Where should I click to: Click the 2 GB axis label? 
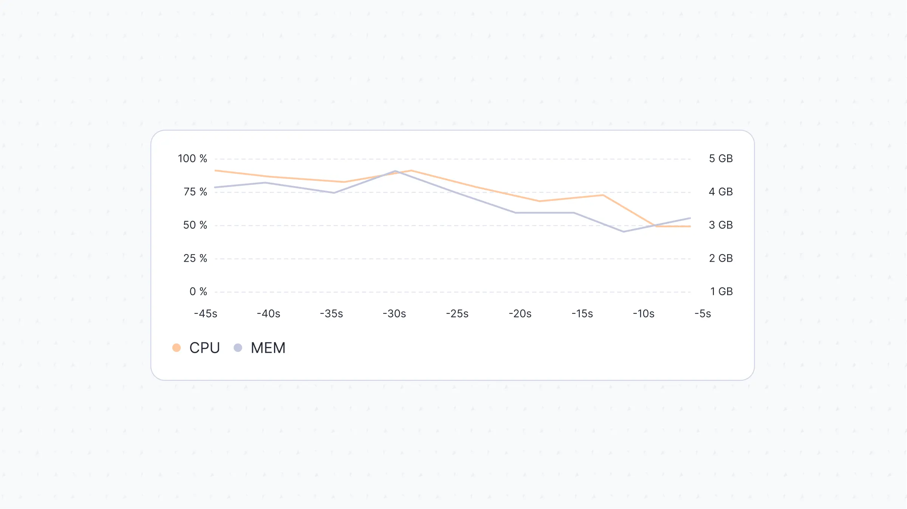(721, 258)
